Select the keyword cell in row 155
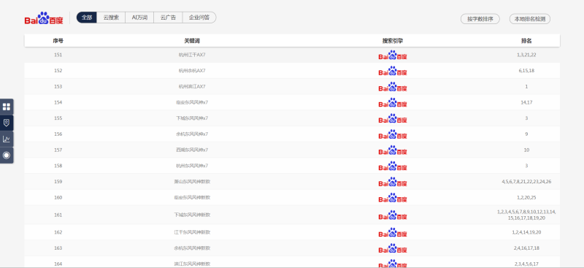This screenshot has height=268, width=584. pyautogui.click(x=192, y=118)
